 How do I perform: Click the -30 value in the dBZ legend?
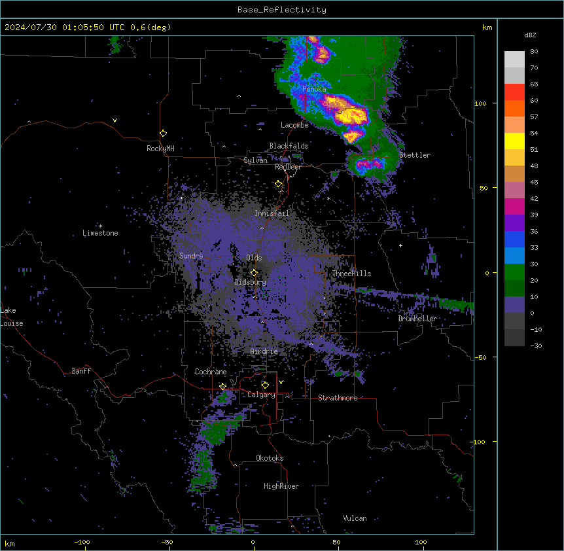coord(536,346)
